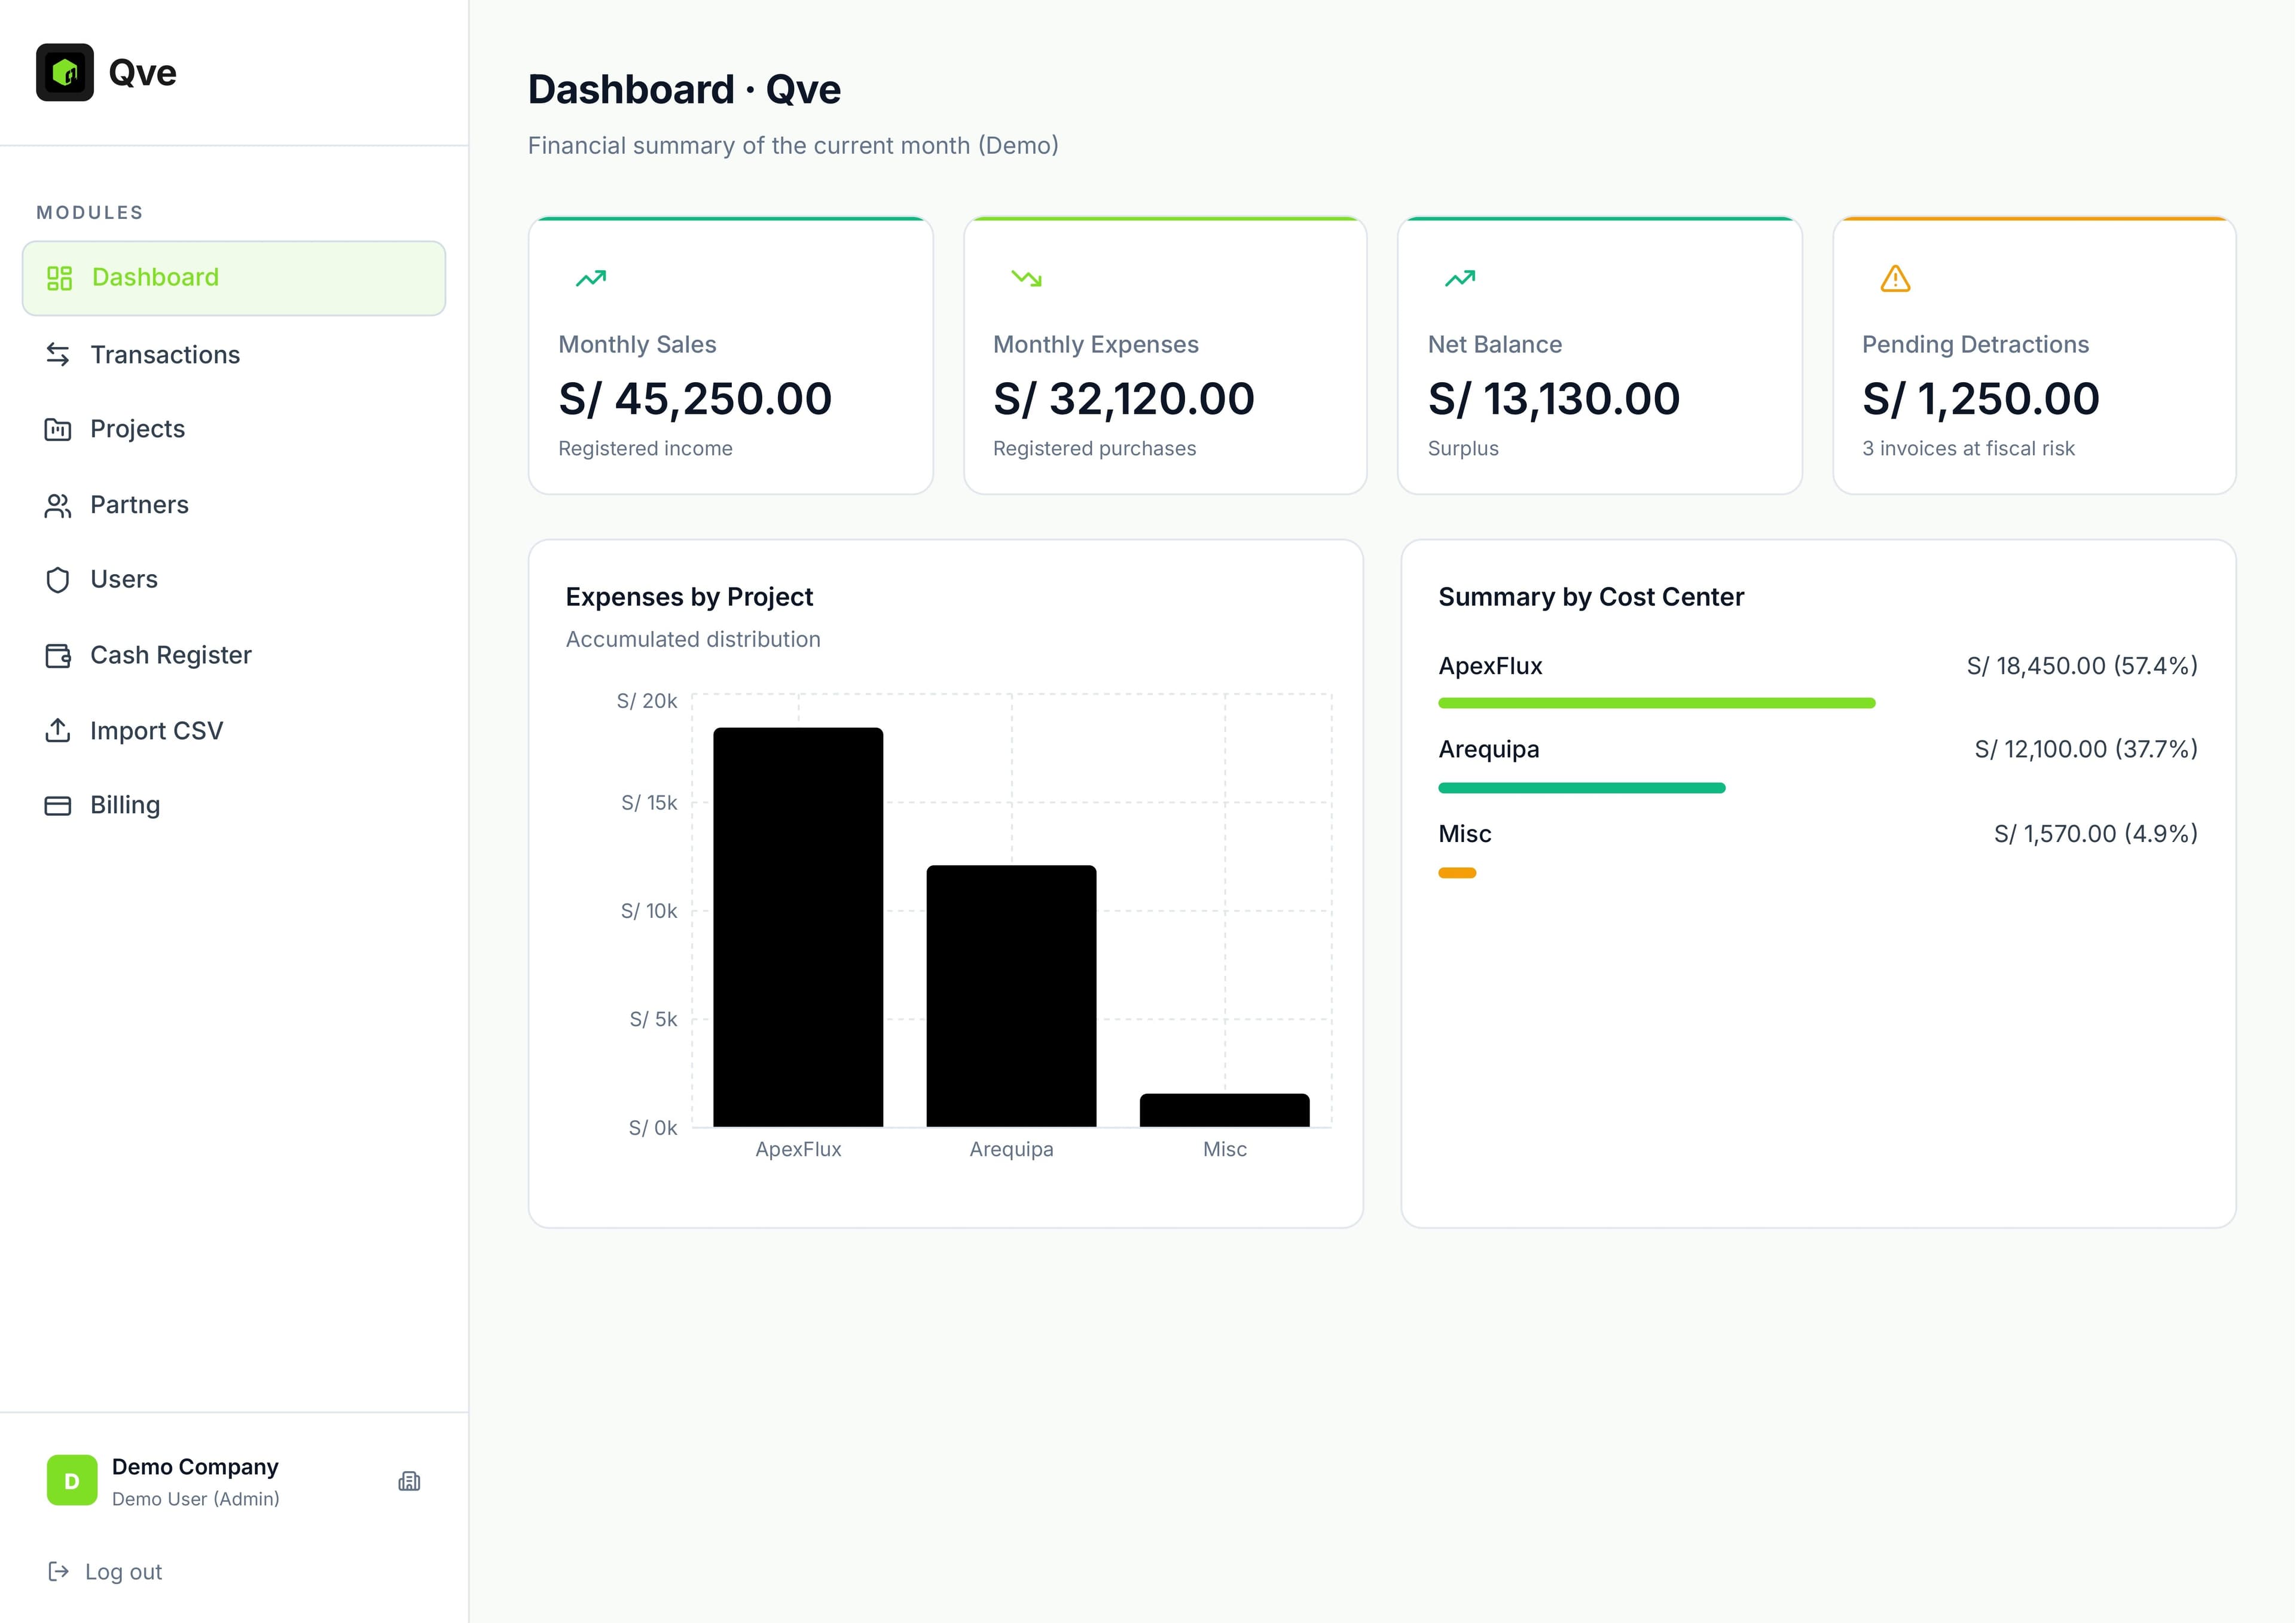Click the Qve app logo
2296x1623 pixels.
pos(66,71)
